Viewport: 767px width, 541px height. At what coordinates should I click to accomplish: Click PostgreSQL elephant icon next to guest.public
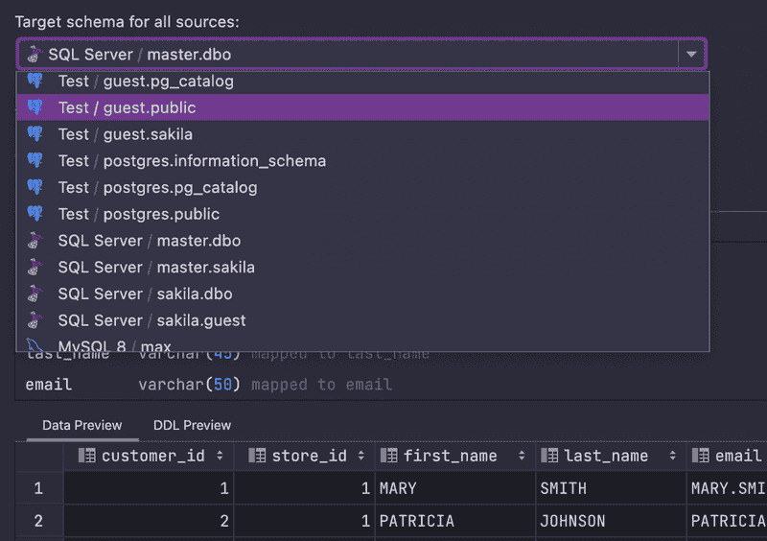(x=35, y=107)
